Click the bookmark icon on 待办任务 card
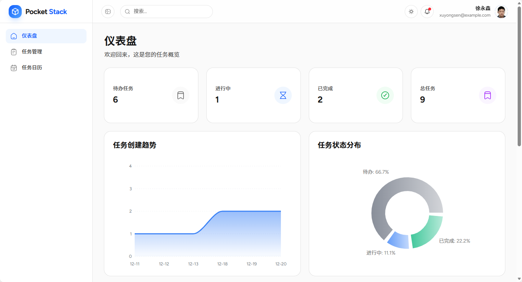 tap(180, 95)
